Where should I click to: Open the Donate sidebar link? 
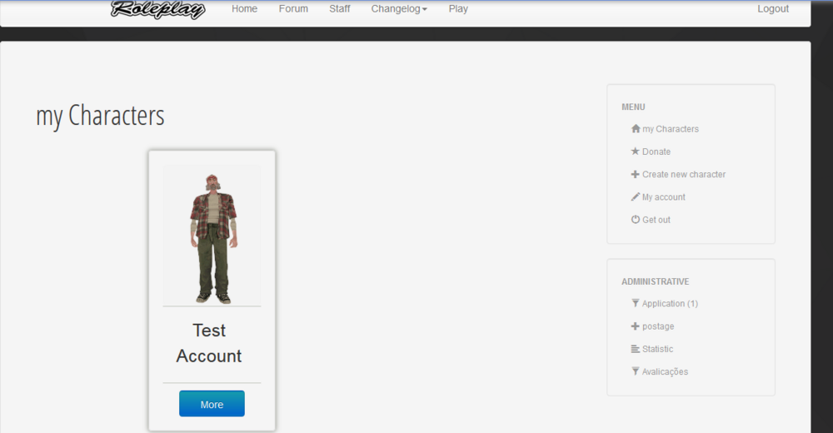tap(656, 152)
